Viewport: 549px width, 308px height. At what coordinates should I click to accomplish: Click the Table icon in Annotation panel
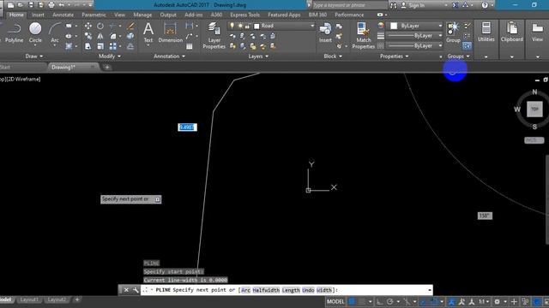pos(189,46)
